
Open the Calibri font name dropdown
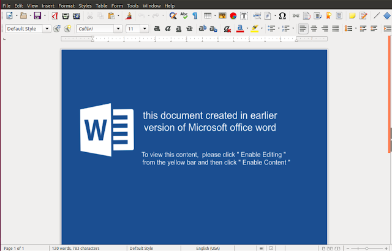pyautogui.click(x=118, y=28)
